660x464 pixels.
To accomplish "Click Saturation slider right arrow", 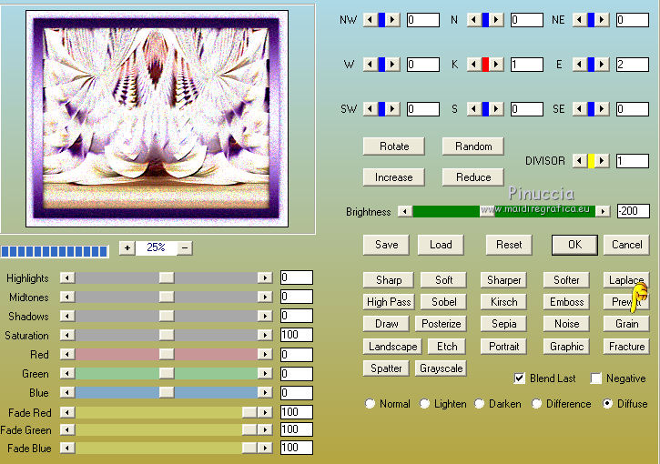I will click(265, 336).
